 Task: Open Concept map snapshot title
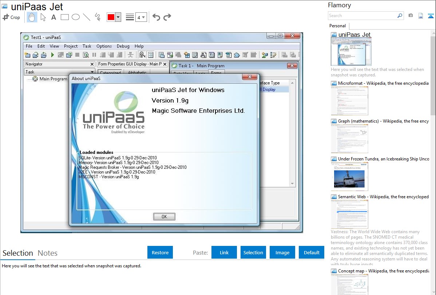[383, 271]
